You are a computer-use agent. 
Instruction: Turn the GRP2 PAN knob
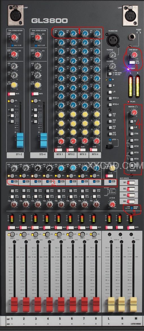click(x=26, y=204)
